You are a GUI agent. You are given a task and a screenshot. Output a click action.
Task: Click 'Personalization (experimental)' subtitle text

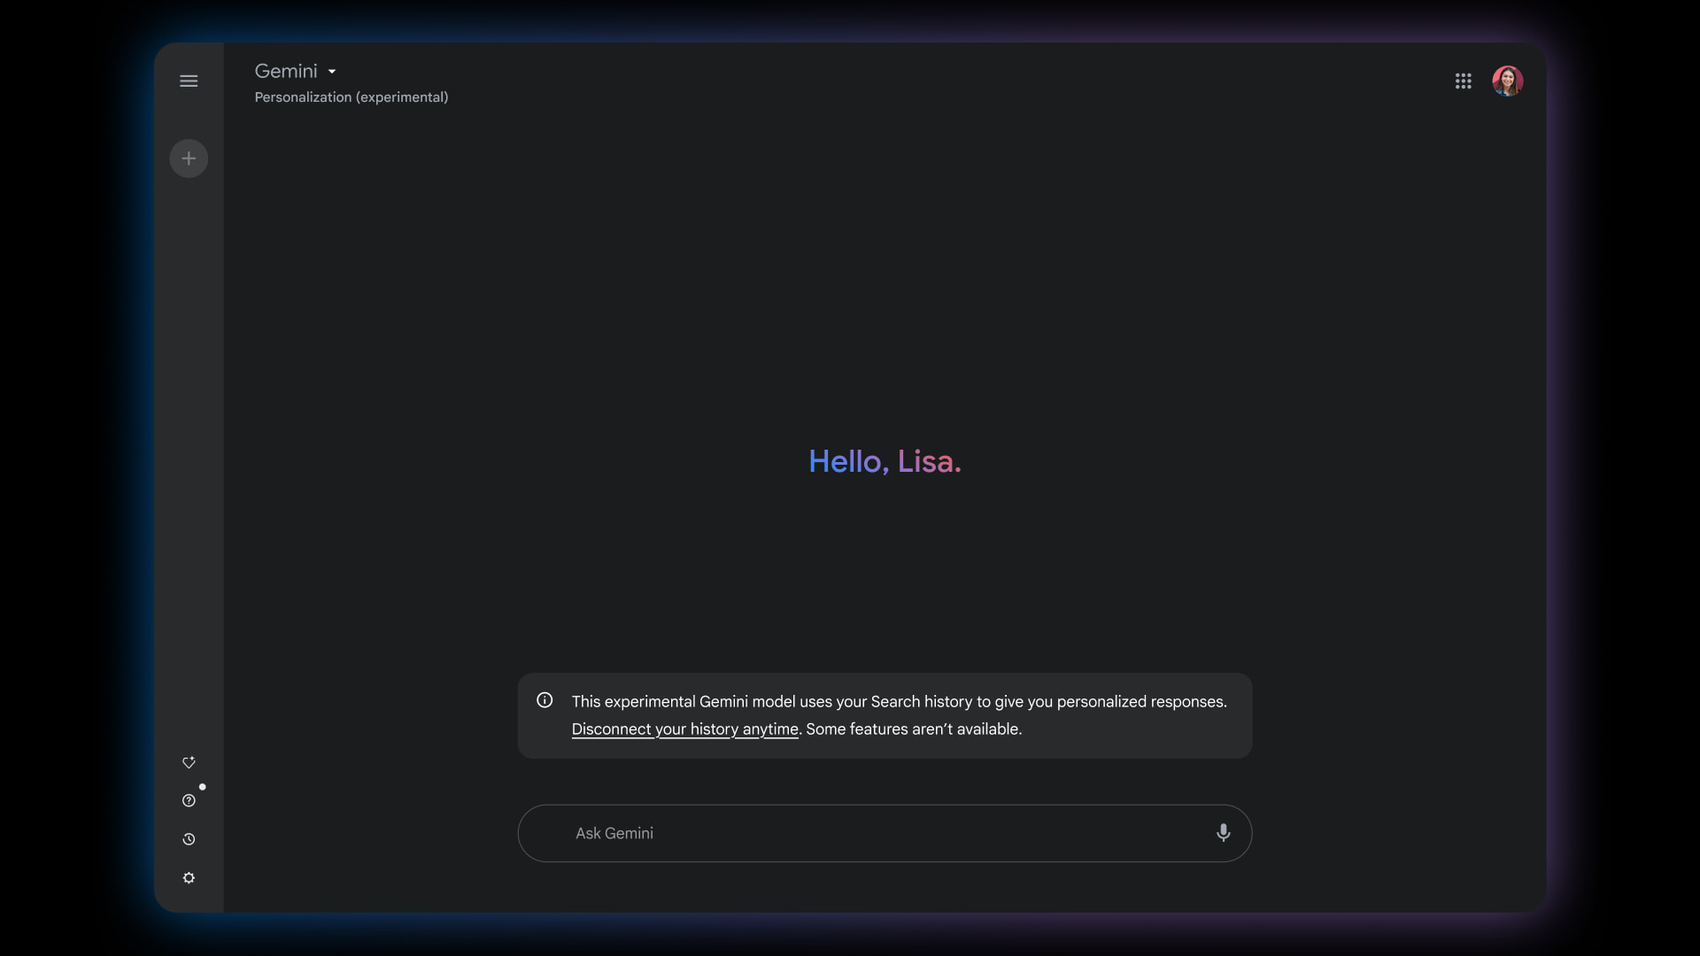(352, 97)
